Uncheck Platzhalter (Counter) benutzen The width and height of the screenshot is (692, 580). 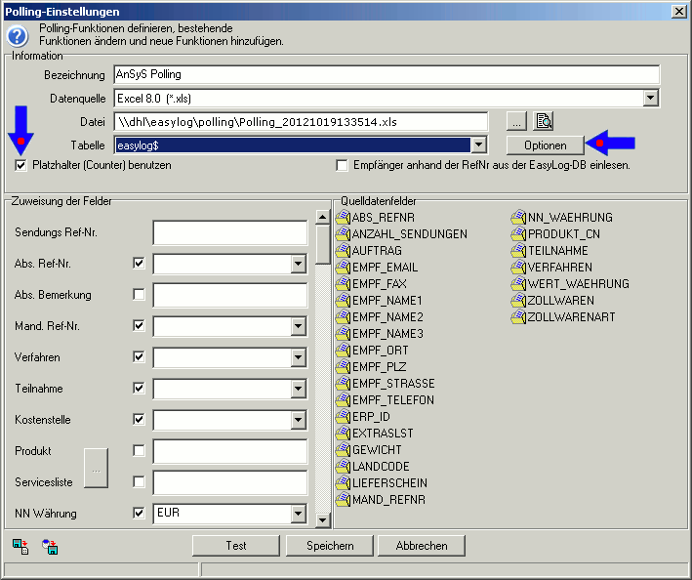(x=21, y=166)
